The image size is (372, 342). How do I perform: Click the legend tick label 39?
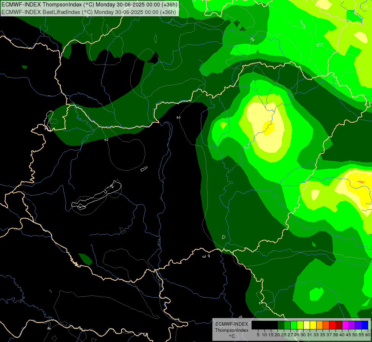(x=336, y=335)
